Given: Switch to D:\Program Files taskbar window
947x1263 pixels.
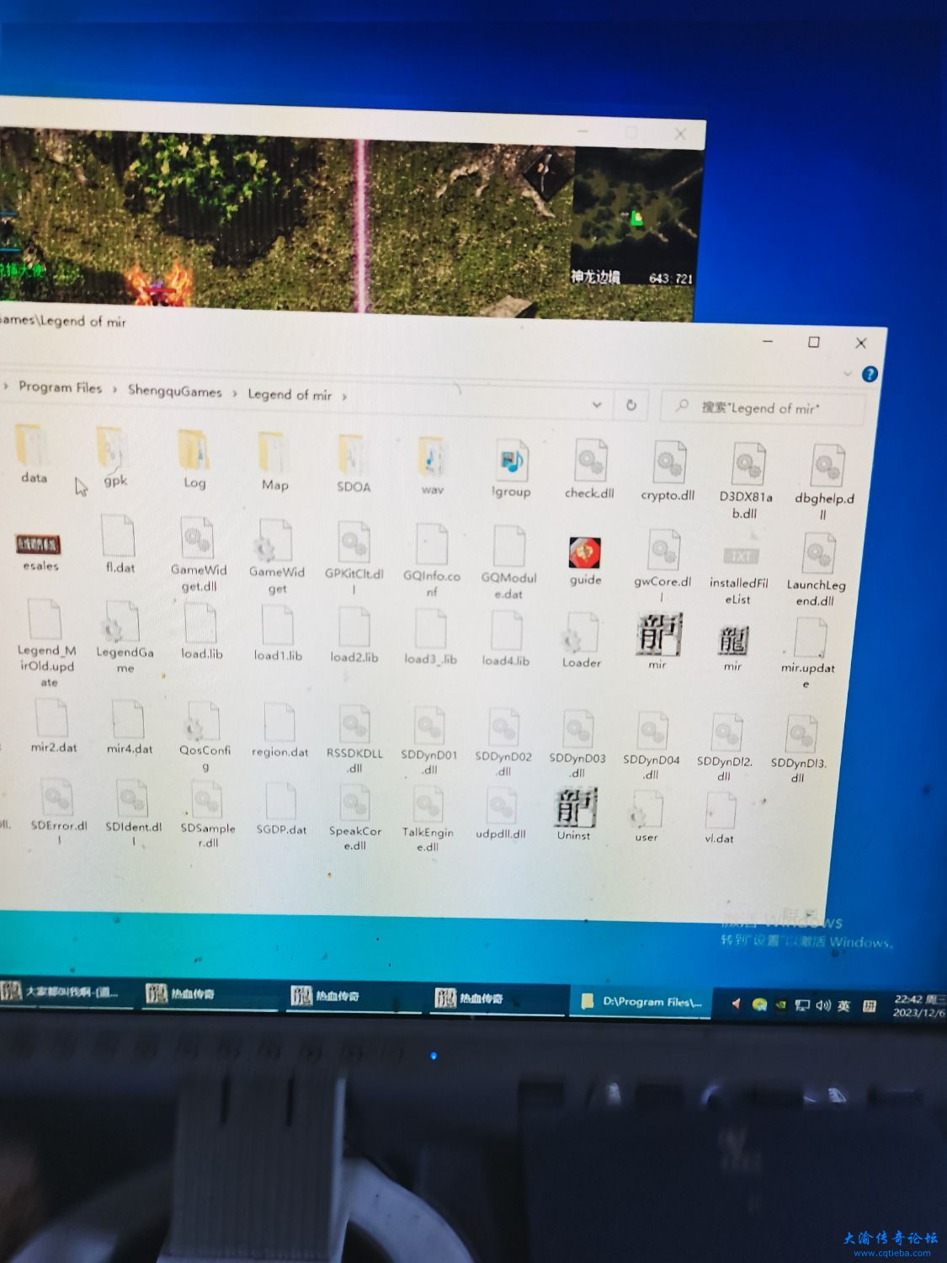Looking at the screenshot, I should click(x=641, y=1002).
